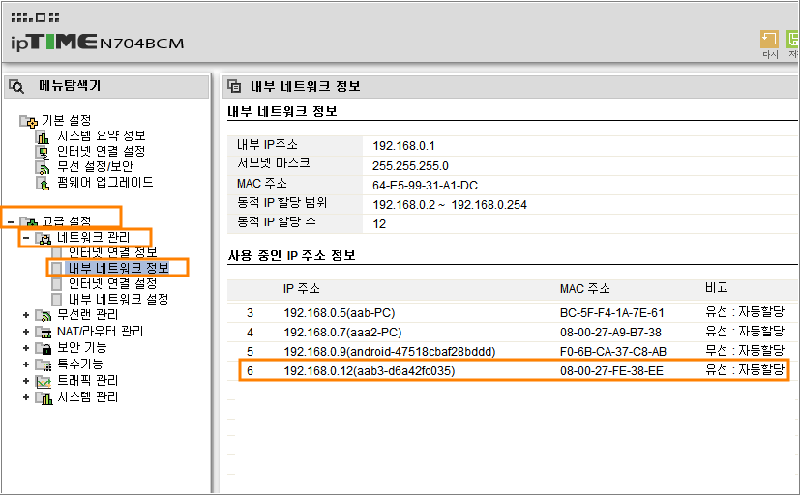Expand the 보안 기능 node
Screen dimensions: 800x495
[x=26, y=348]
